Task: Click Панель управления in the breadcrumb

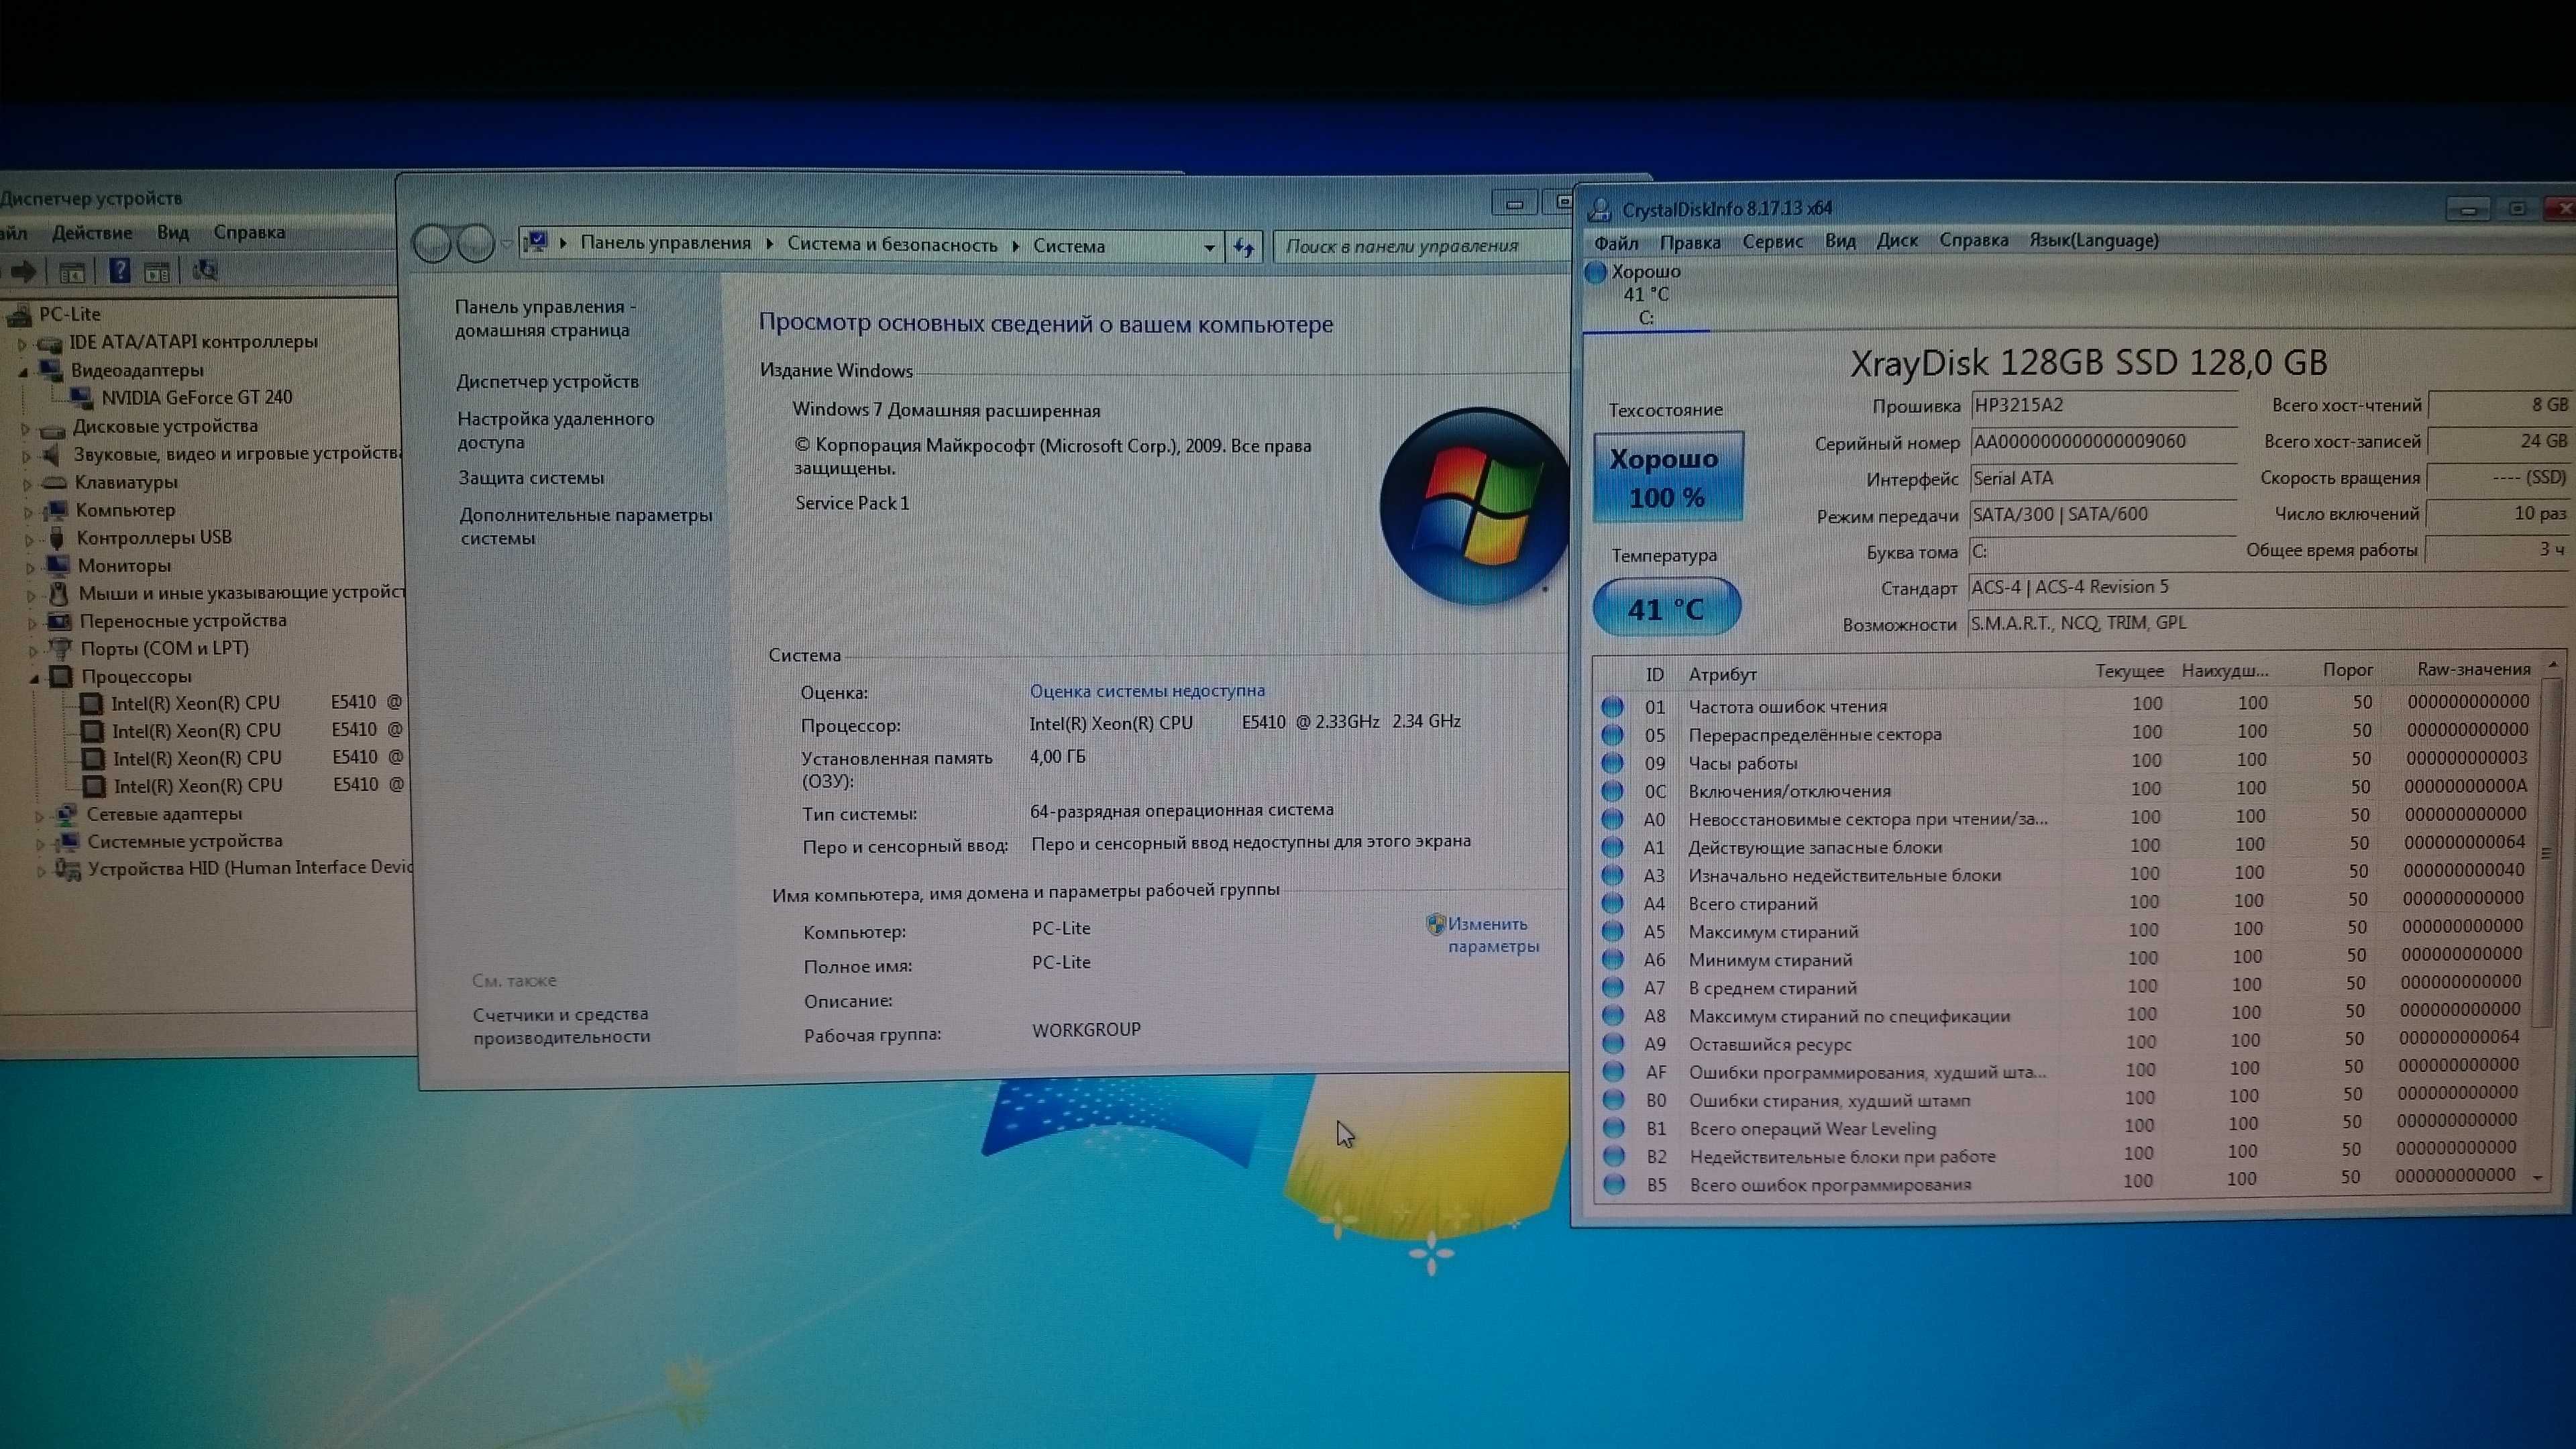Action: (x=665, y=243)
